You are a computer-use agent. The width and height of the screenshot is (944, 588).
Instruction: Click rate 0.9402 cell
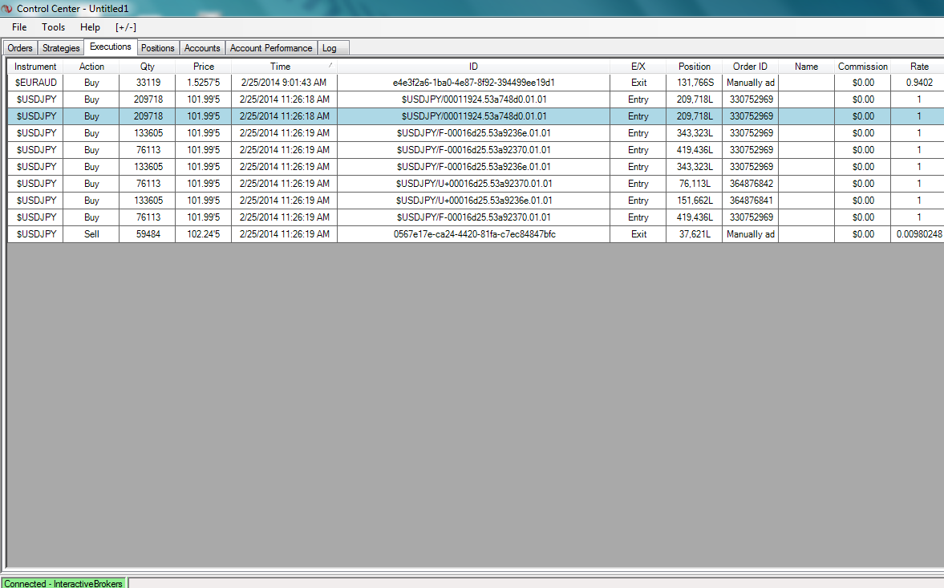(x=918, y=83)
